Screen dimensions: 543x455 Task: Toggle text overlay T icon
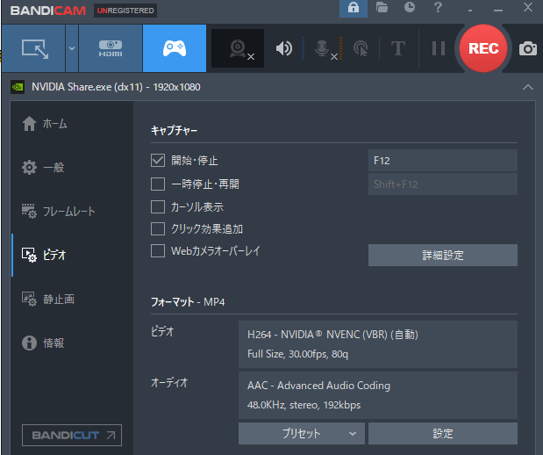coord(398,48)
